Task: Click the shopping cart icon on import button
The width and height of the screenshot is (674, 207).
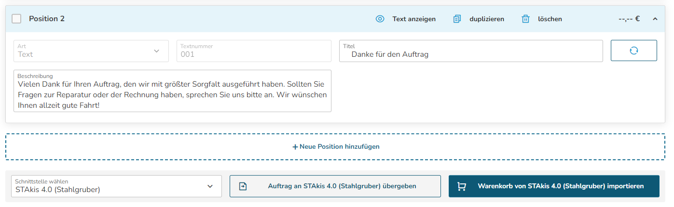Action: pyautogui.click(x=462, y=186)
